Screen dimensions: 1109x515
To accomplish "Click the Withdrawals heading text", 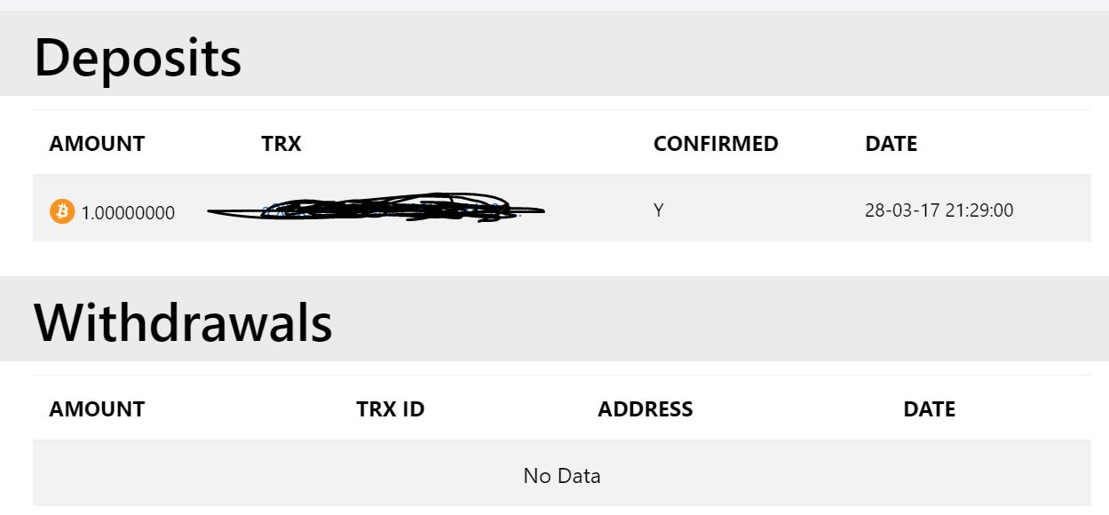I will 183,321.
